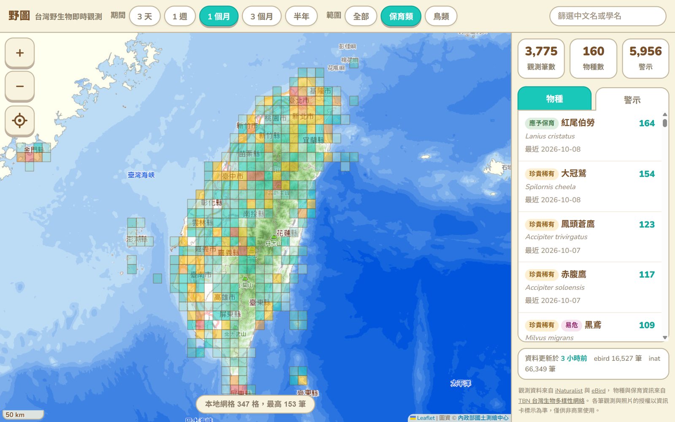The image size is (675, 422).
Task: Click the 3 小時前 update time
Action: [574, 358]
